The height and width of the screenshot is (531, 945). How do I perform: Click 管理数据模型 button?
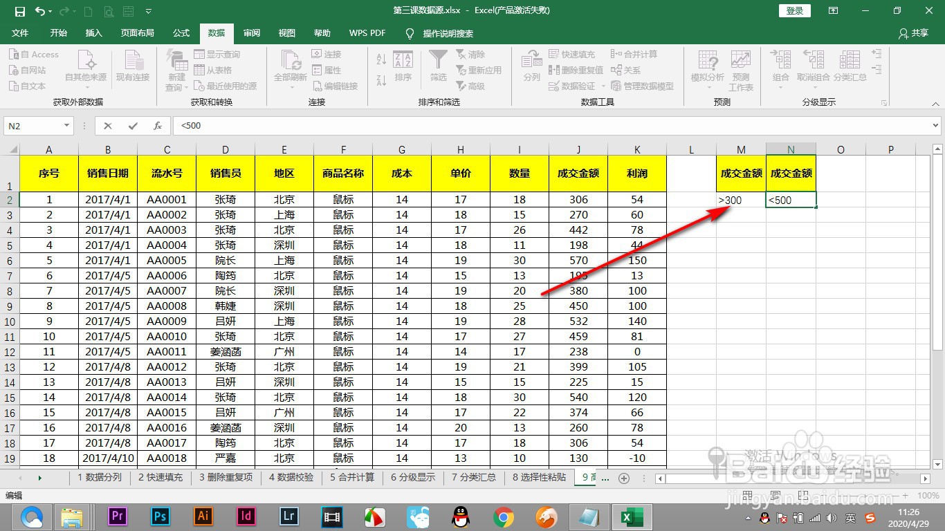pyautogui.click(x=642, y=86)
